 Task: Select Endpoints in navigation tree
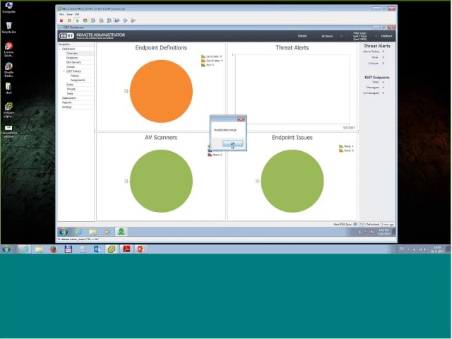pos(72,58)
